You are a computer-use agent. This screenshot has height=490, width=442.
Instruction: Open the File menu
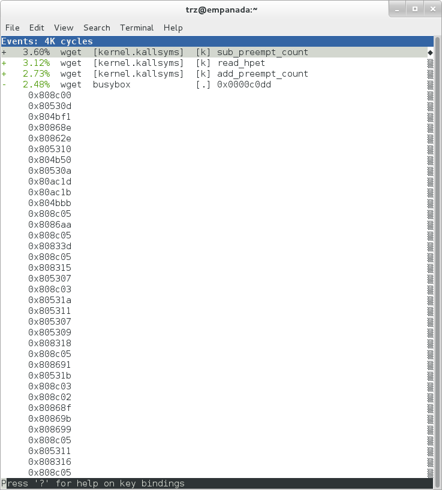[13, 28]
